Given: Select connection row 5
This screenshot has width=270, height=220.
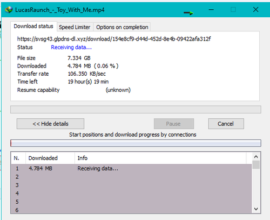Looking at the screenshot, I should [x=131, y=202].
